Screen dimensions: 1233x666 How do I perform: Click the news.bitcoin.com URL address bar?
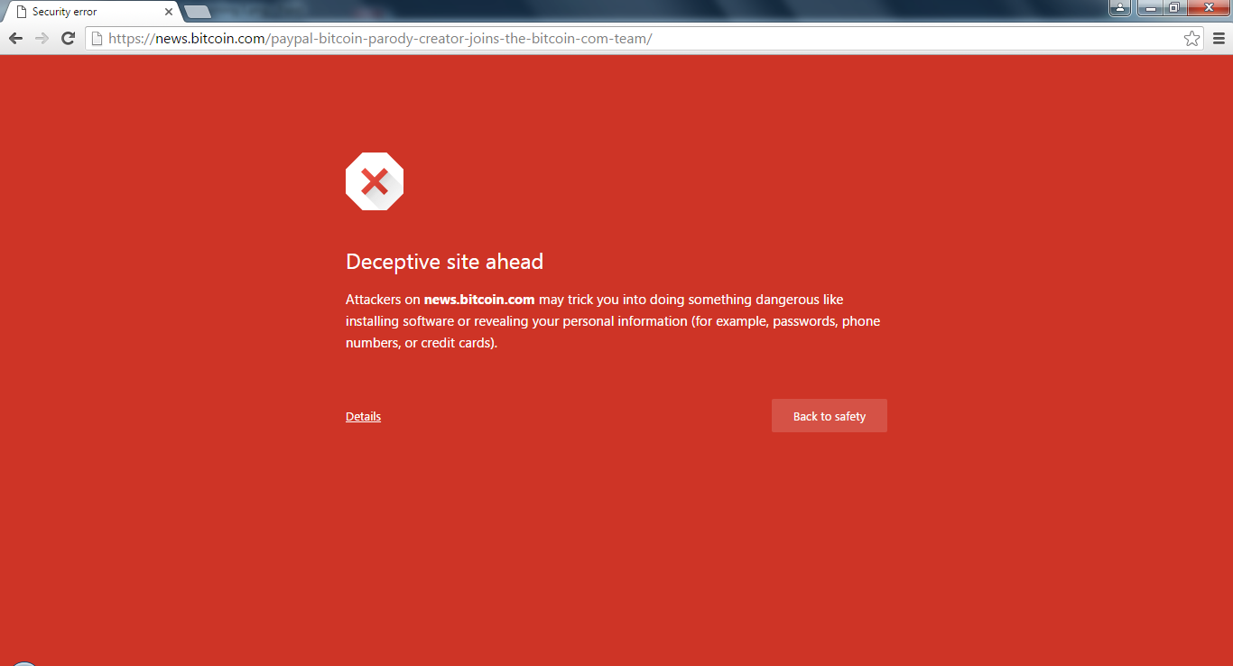click(643, 38)
